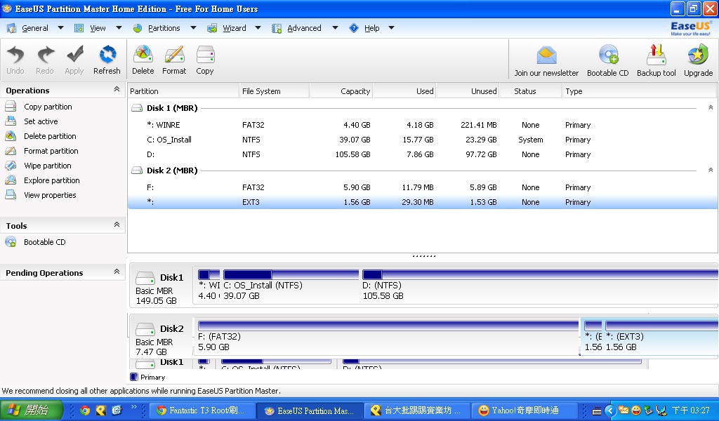Sort by the Used column header

[x=404, y=91]
